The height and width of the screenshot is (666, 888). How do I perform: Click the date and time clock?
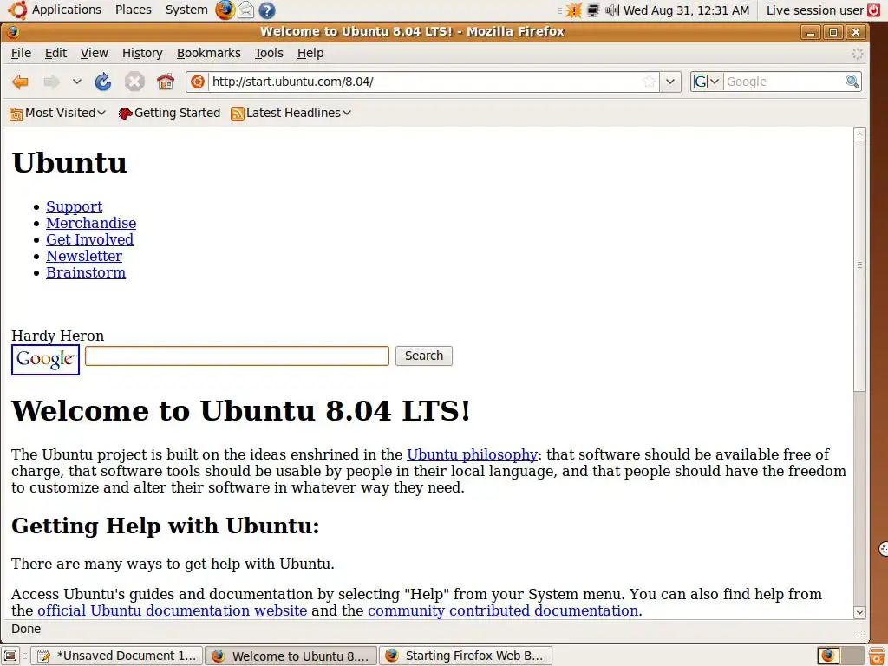click(x=687, y=10)
